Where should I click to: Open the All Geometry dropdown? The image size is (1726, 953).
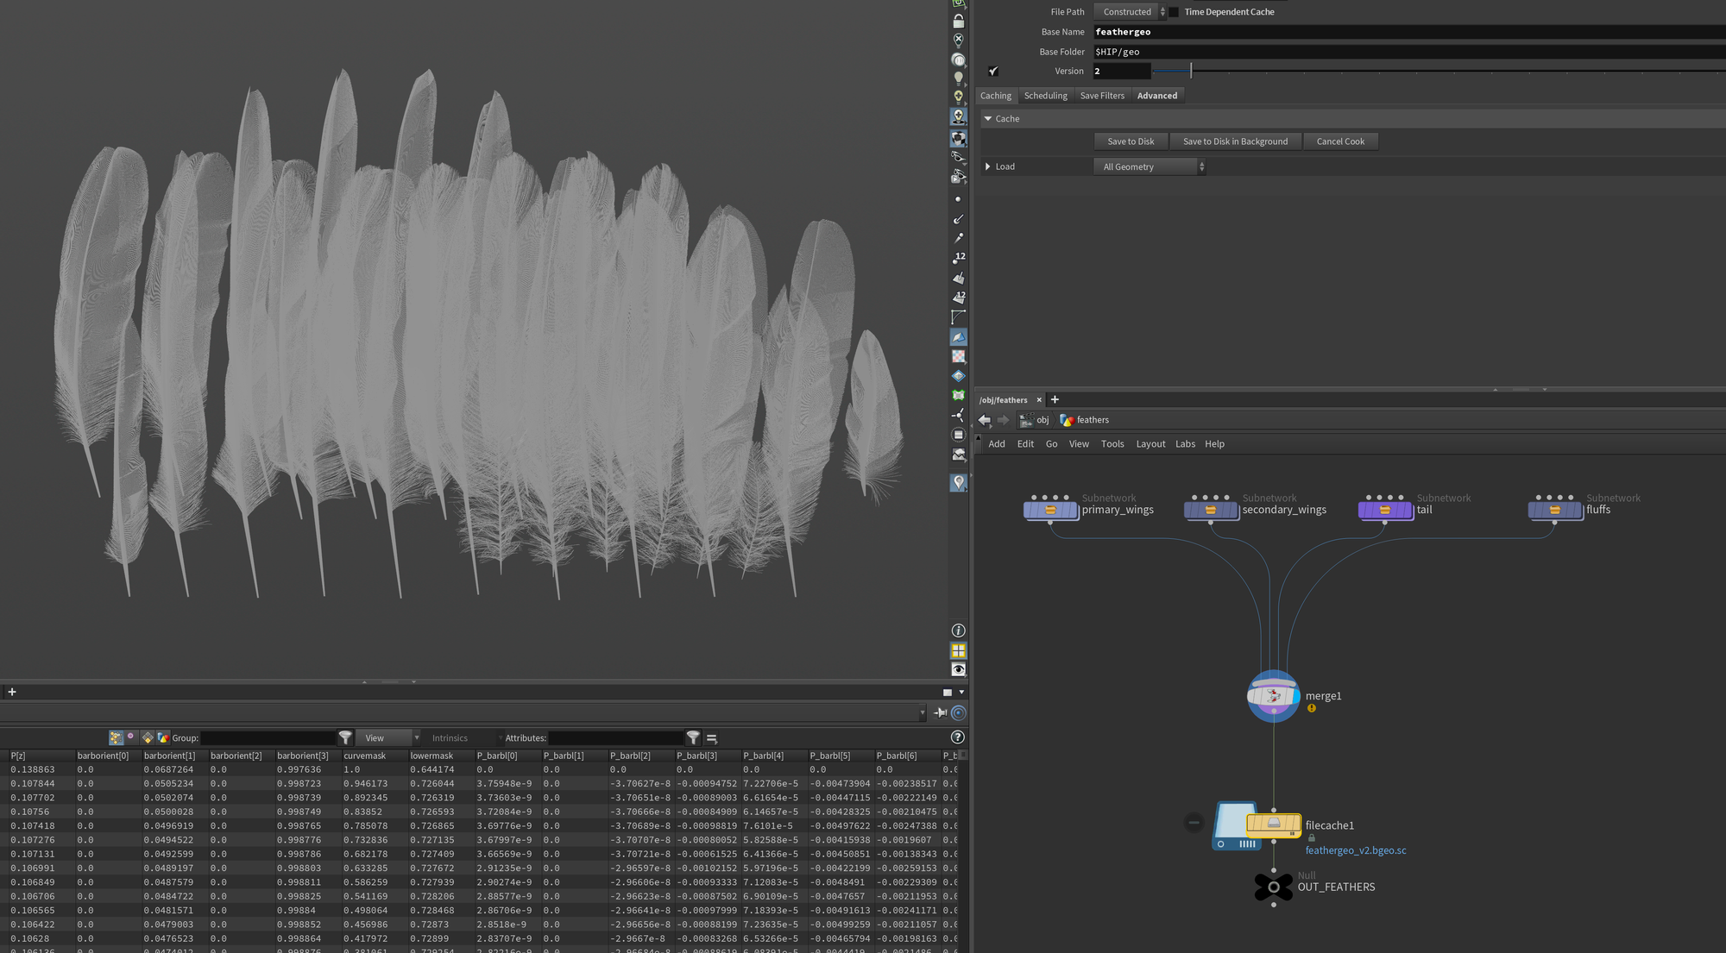pyautogui.click(x=1150, y=167)
